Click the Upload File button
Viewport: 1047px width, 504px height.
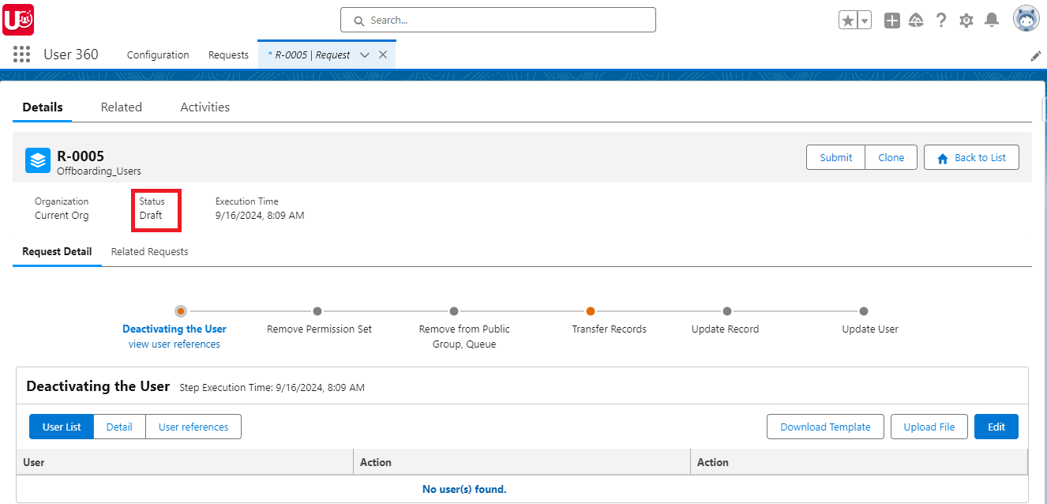pos(929,427)
